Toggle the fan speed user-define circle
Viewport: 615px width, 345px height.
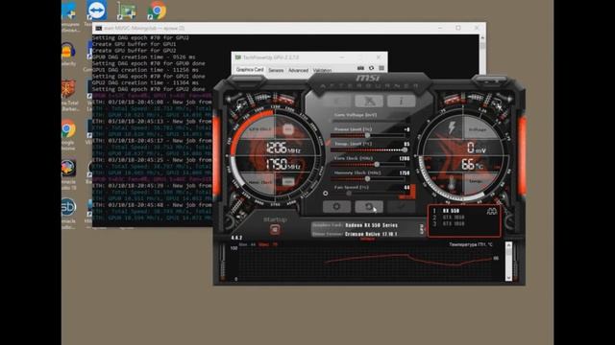pos(325,194)
